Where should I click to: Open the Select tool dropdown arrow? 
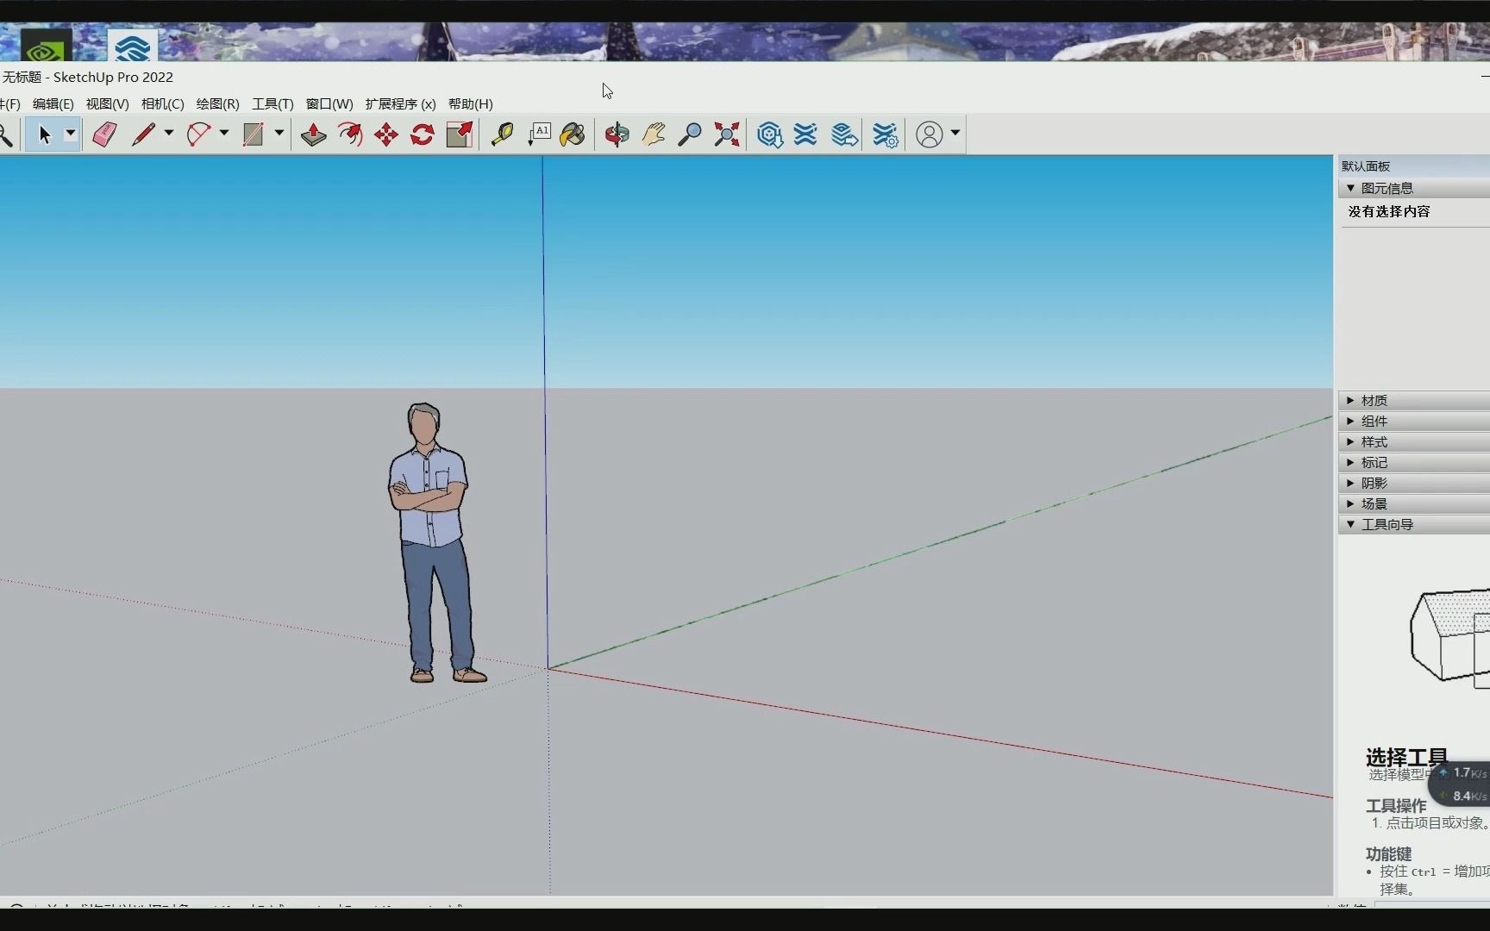pos(71,134)
